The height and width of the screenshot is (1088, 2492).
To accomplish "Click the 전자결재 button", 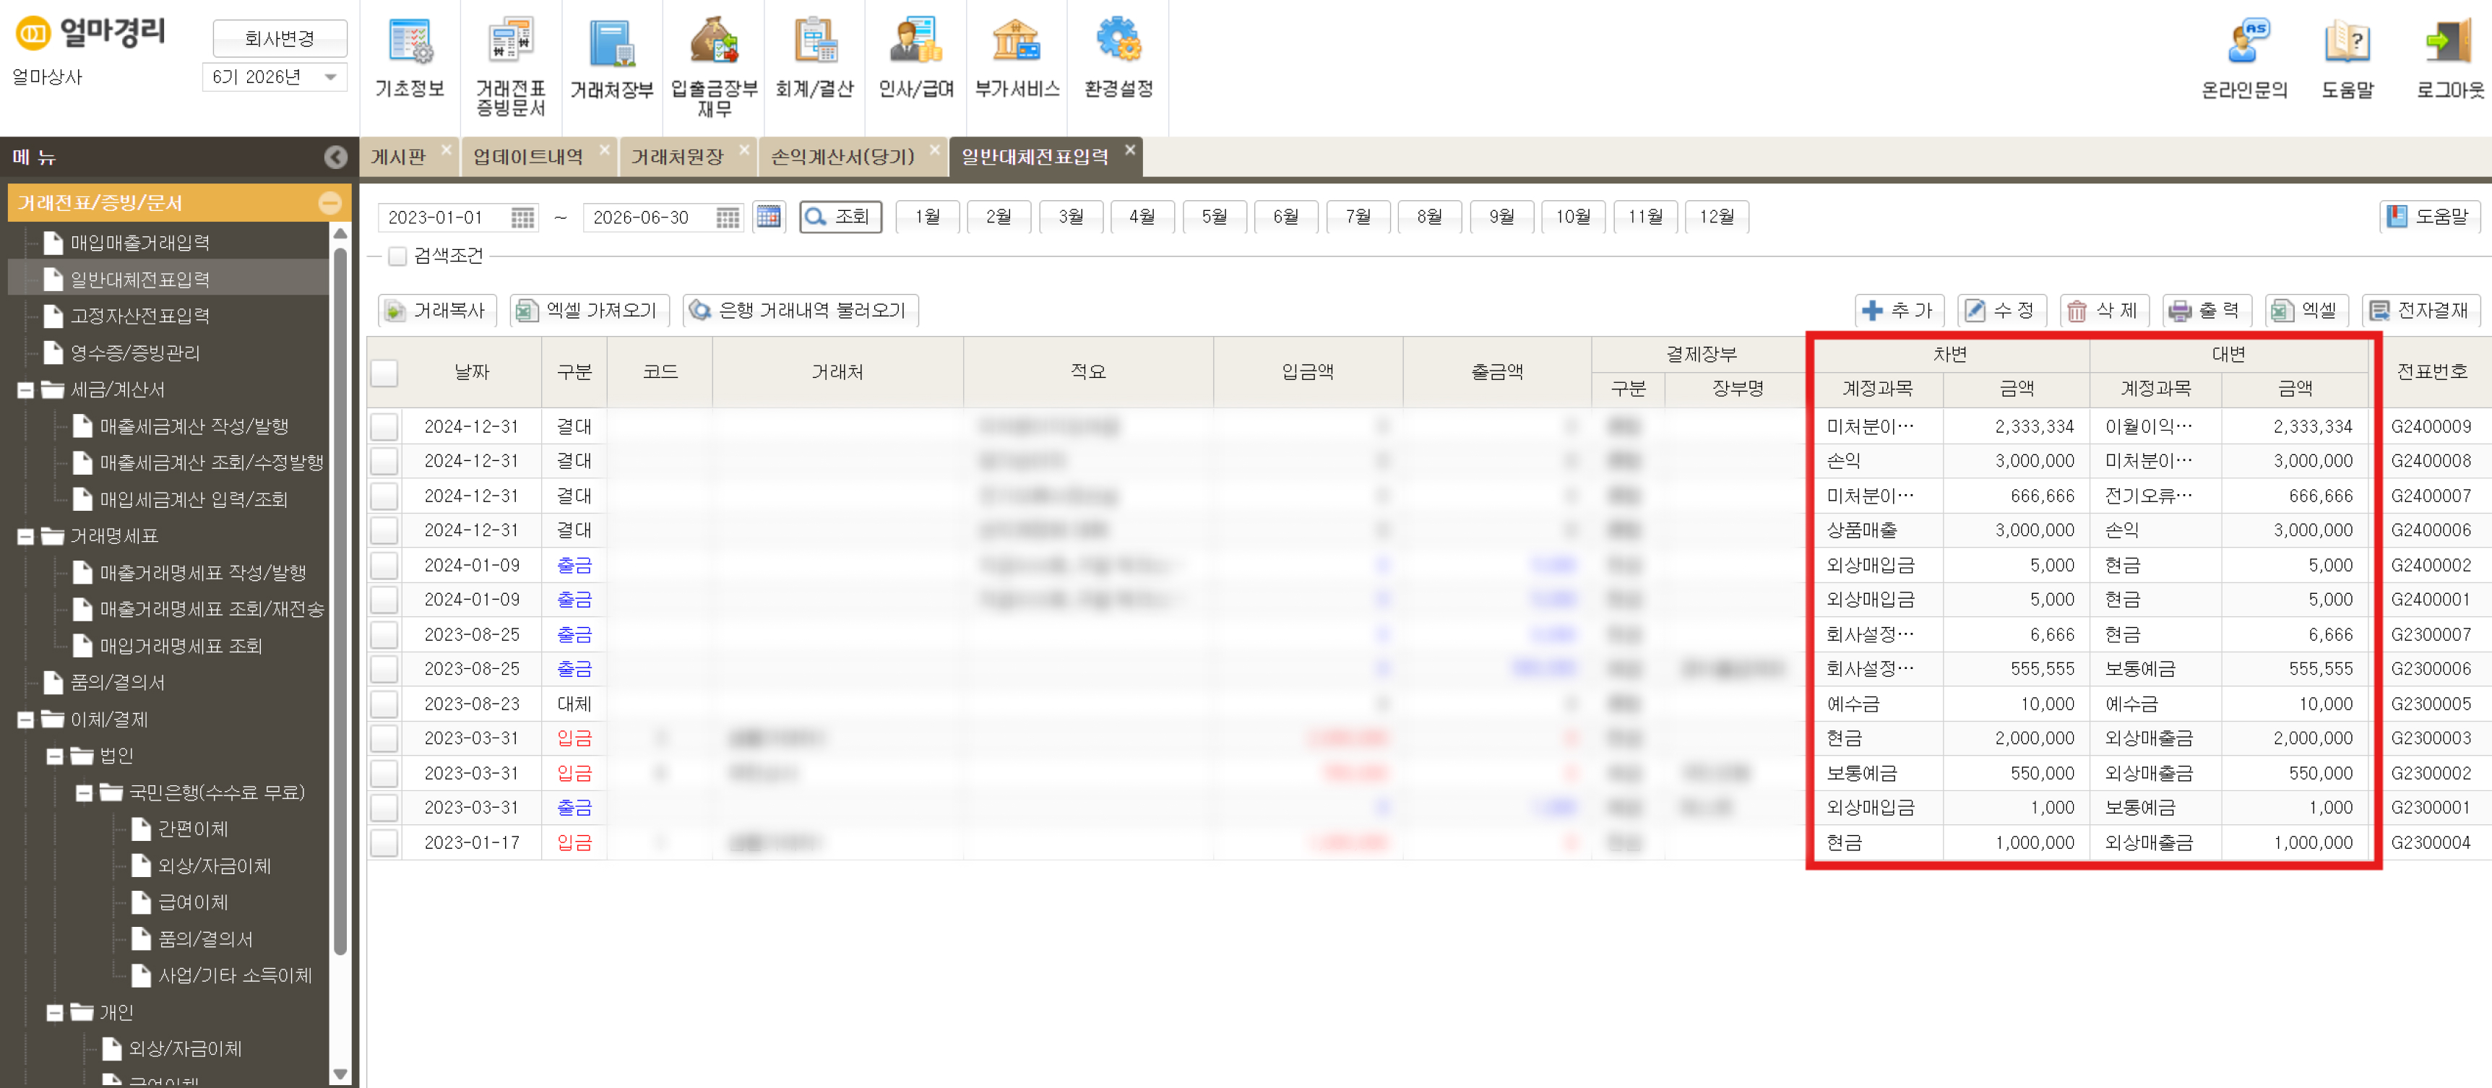I will [x=2420, y=311].
